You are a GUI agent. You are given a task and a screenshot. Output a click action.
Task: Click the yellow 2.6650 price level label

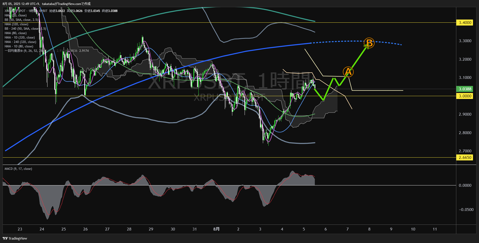point(465,158)
